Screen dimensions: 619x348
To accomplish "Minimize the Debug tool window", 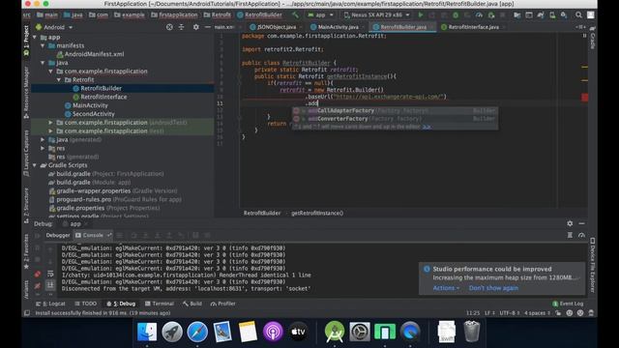I will tap(581, 223).
